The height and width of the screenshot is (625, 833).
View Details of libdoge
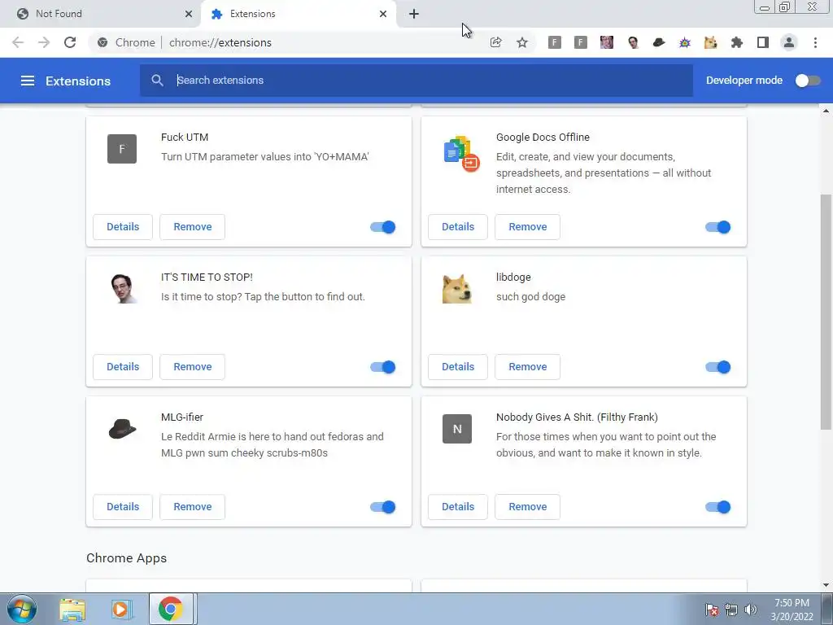pyautogui.click(x=458, y=367)
